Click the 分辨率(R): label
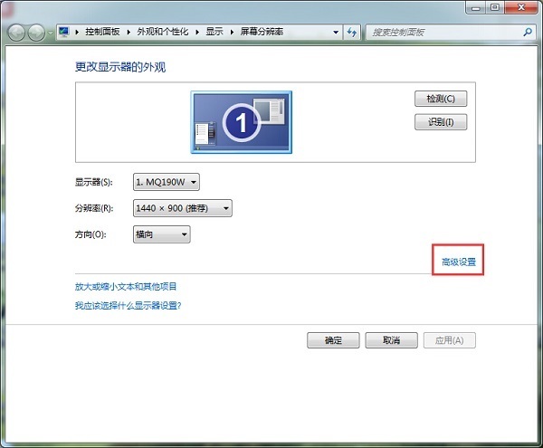This screenshot has height=448, width=543. click(x=94, y=208)
